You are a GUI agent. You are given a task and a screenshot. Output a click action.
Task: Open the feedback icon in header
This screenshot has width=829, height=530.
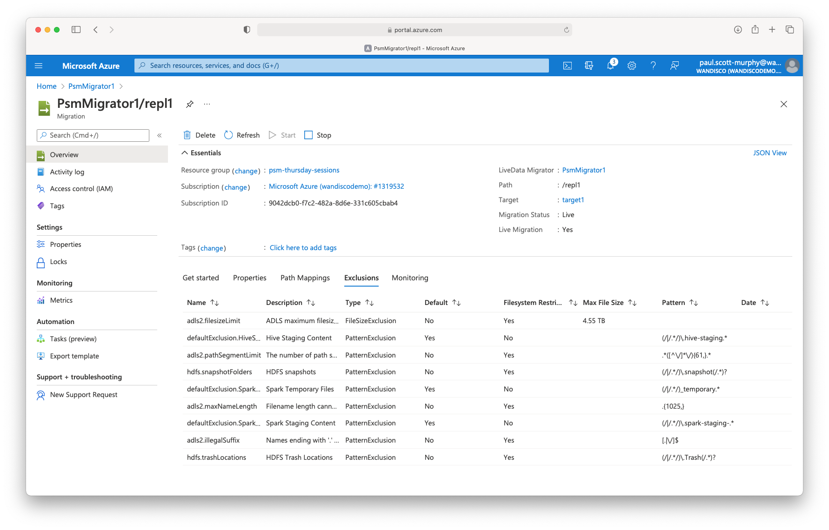point(674,66)
